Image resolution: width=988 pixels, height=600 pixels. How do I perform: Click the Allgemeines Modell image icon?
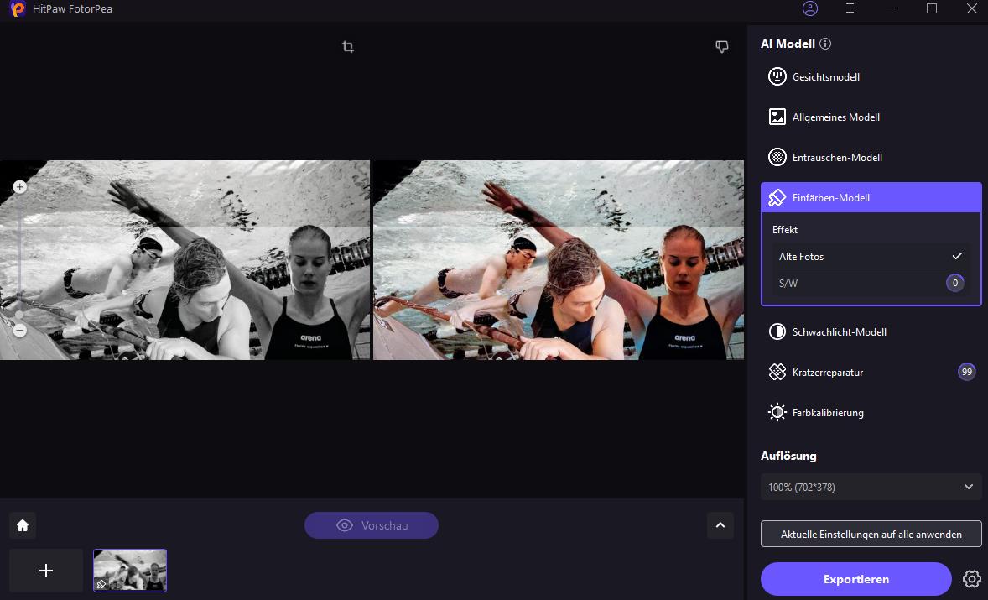pyautogui.click(x=777, y=117)
